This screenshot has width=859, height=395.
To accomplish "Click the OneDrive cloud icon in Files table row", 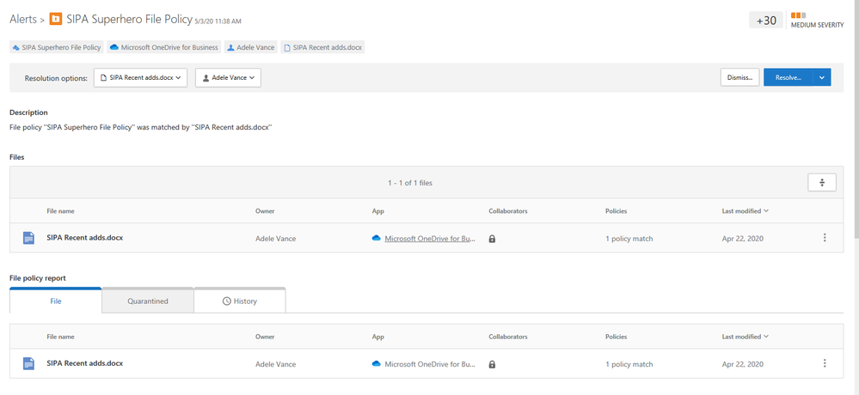I will click(x=377, y=239).
